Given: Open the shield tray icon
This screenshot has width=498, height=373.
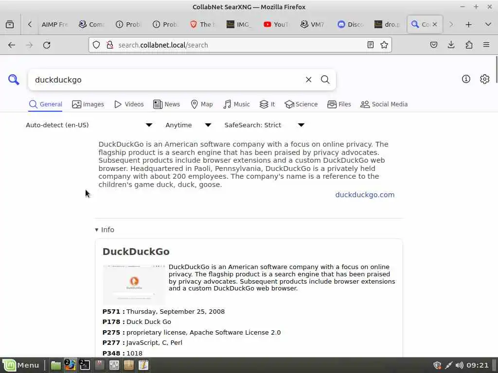Looking at the screenshot, I should (437, 365).
